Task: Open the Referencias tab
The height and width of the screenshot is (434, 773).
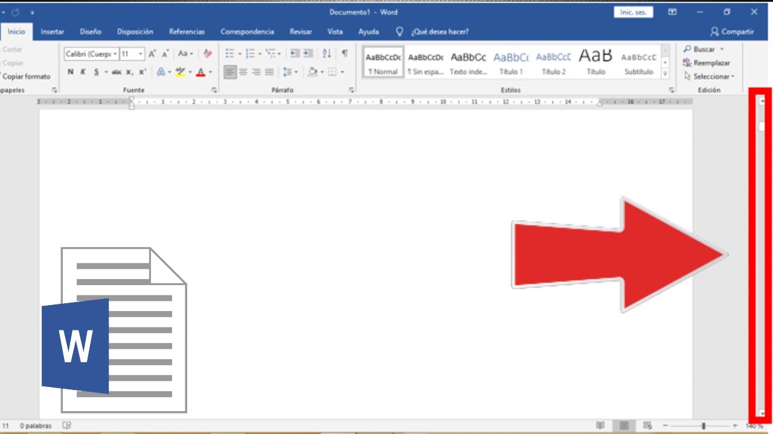Action: [x=187, y=31]
